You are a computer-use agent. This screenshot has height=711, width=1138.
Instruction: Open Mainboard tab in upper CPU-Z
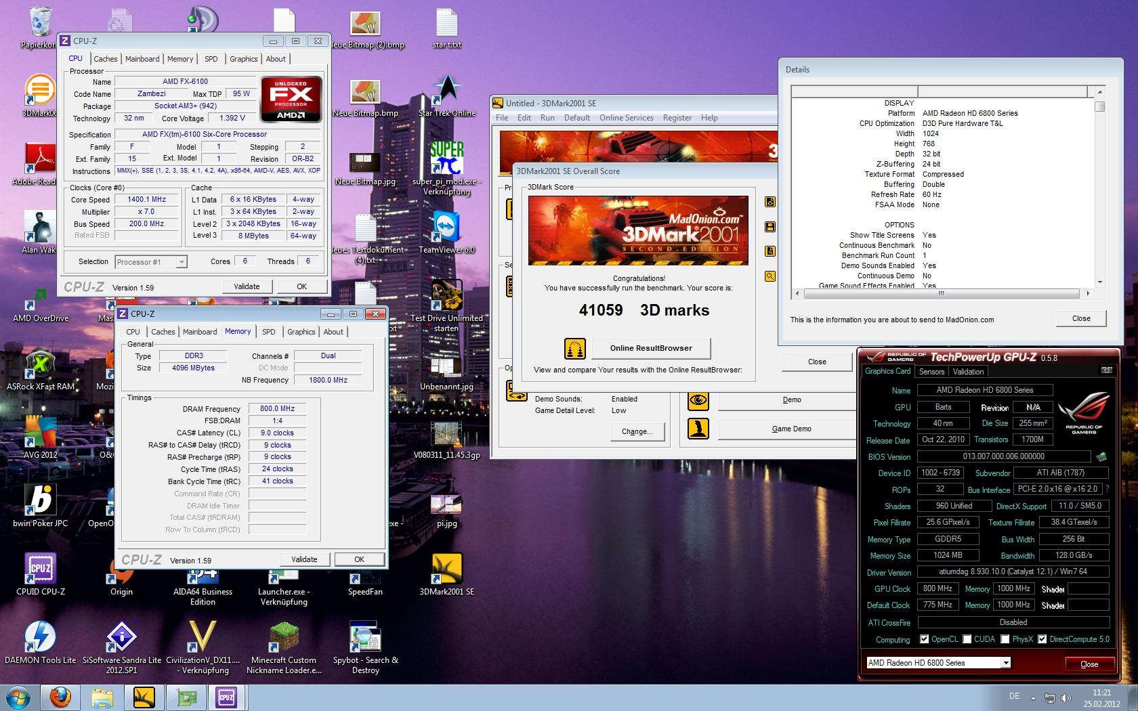point(142,59)
